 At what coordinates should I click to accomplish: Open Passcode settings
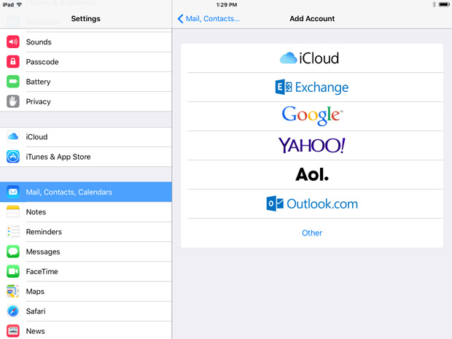(x=85, y=62)
